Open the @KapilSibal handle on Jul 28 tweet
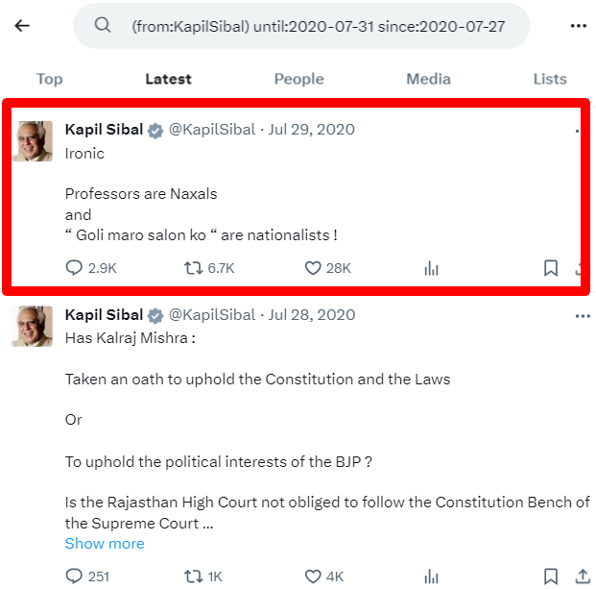This screenshot has width=596, height=589. pyautogui.click(x=212, y=315)
